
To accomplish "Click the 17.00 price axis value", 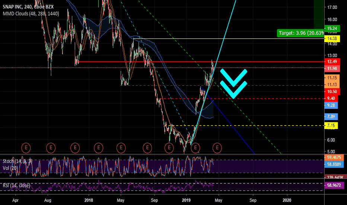I will [332, 7].
